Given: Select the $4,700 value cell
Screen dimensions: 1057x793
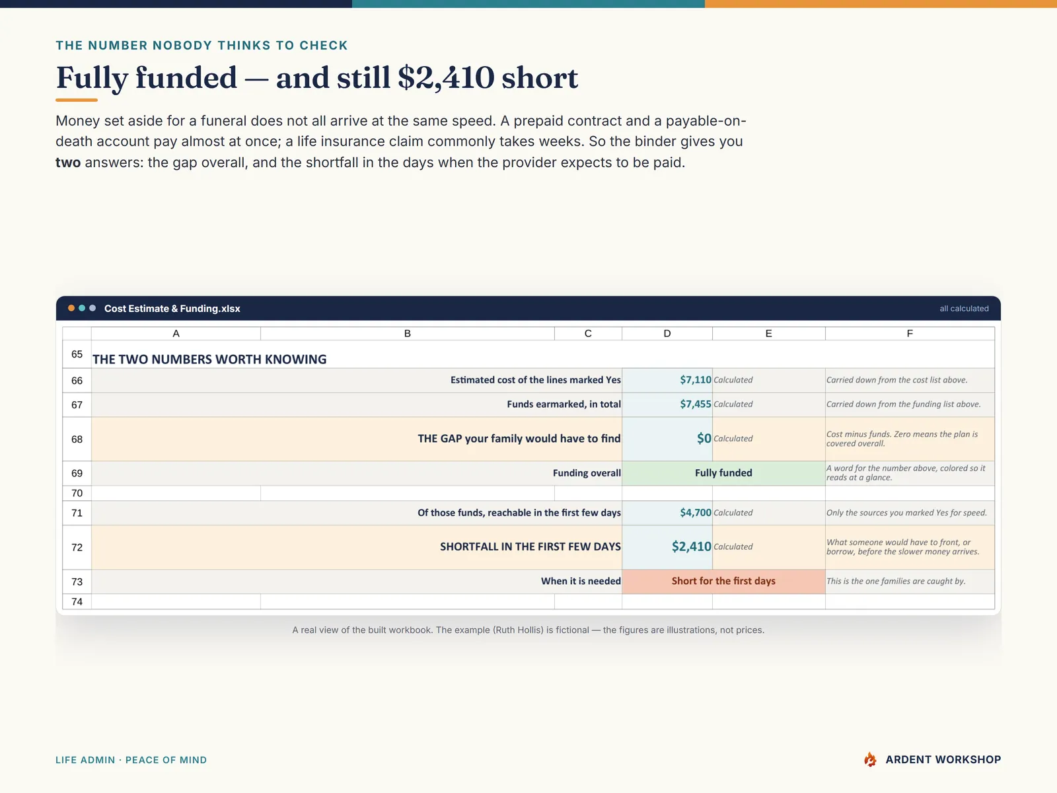Looking at the screenshot, I should [x=667, y=513].
